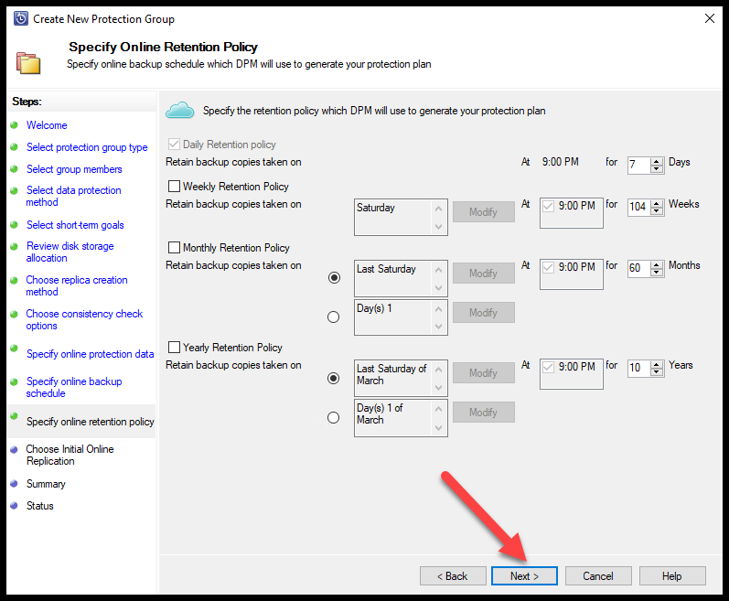
Task: Select the Last Saturday of March radio button
Action: click(x=333, y=378)
